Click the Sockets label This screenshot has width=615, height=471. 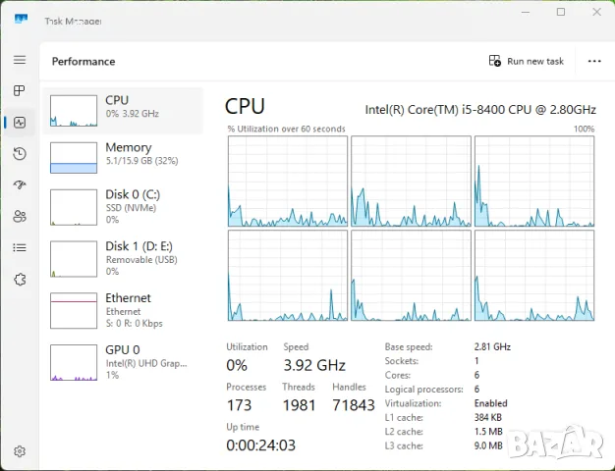[402, 361]
